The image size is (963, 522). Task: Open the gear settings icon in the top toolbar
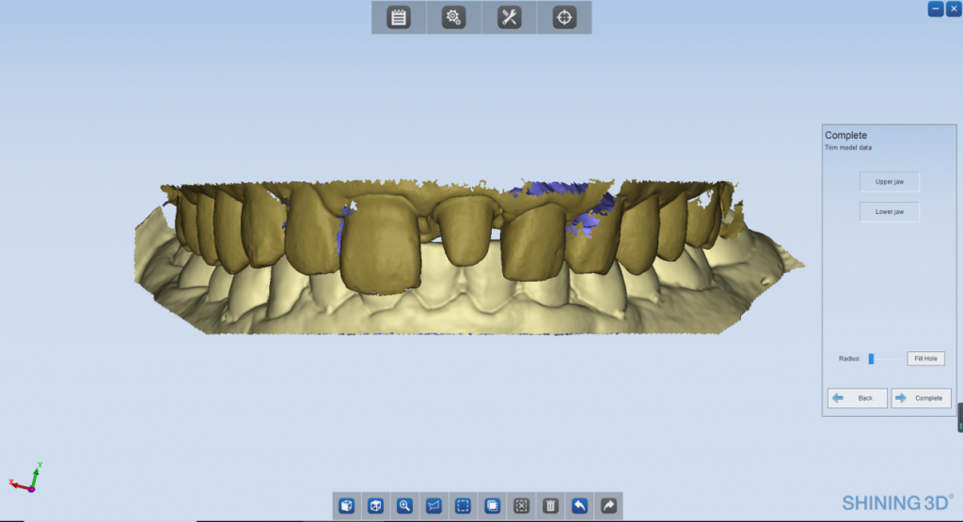pos(453,17)
